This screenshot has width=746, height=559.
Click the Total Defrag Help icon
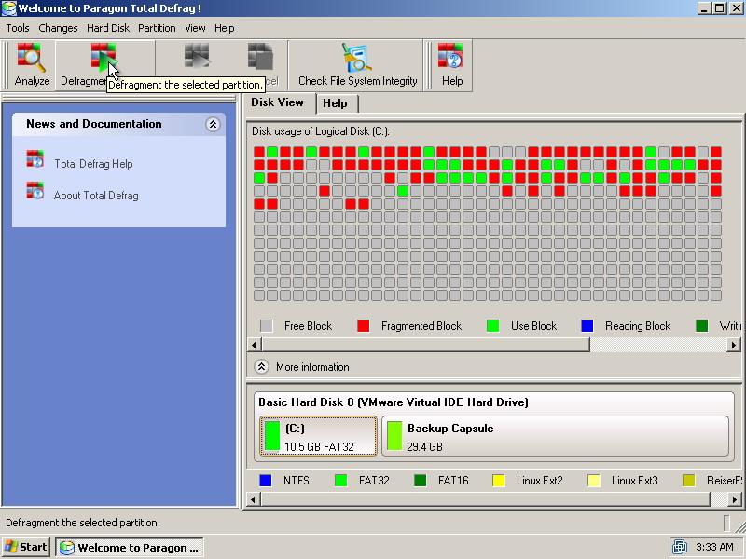point(35,159)
